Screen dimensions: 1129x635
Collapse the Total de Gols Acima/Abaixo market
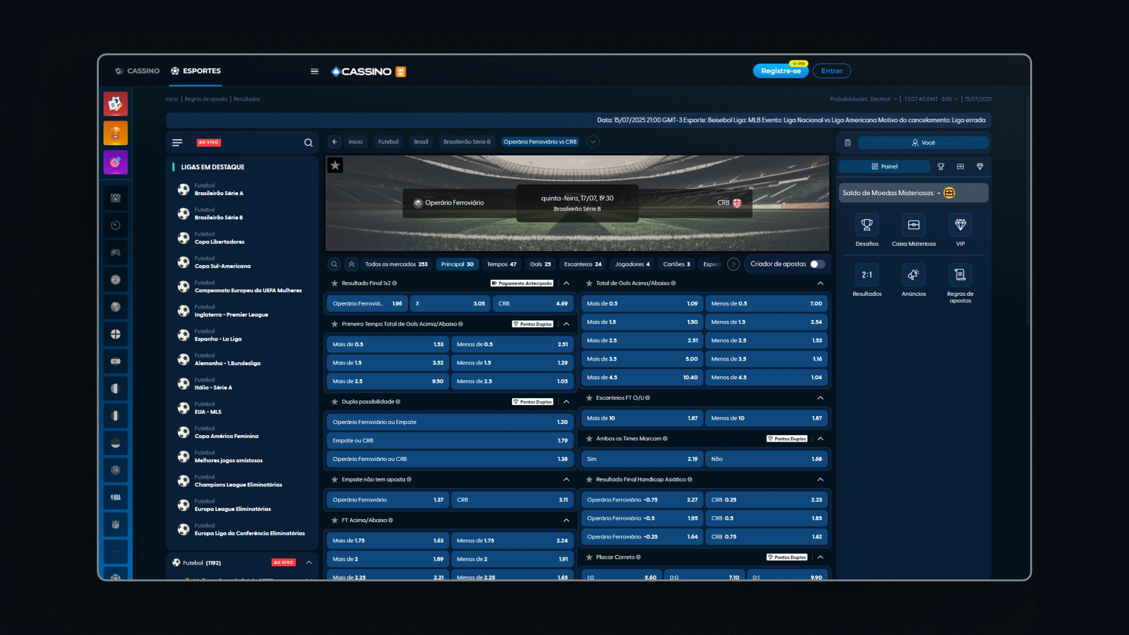(820, 283)
